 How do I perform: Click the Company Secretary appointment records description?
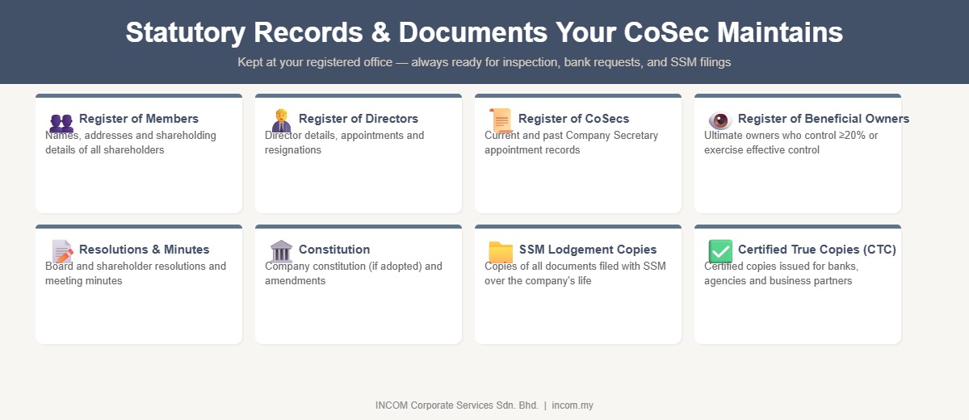point(572,143)
